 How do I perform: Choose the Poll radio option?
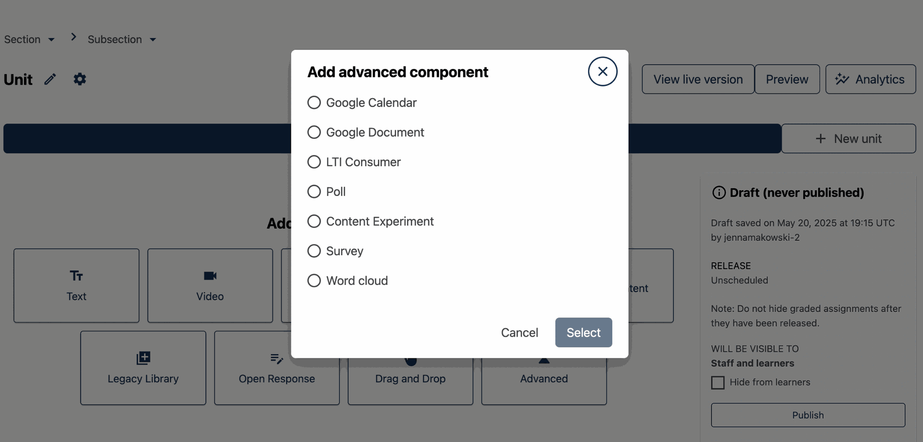click(x=314, y=192)
